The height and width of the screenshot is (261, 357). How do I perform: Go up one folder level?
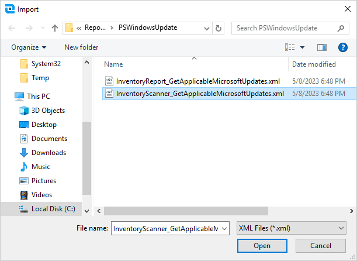coord(55,28)
